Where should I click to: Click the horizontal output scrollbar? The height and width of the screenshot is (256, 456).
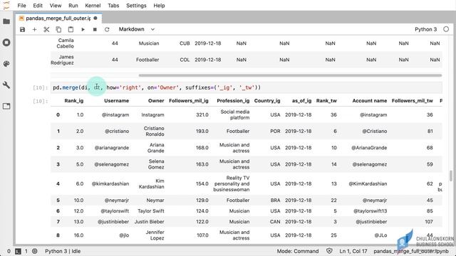point(290,75)
